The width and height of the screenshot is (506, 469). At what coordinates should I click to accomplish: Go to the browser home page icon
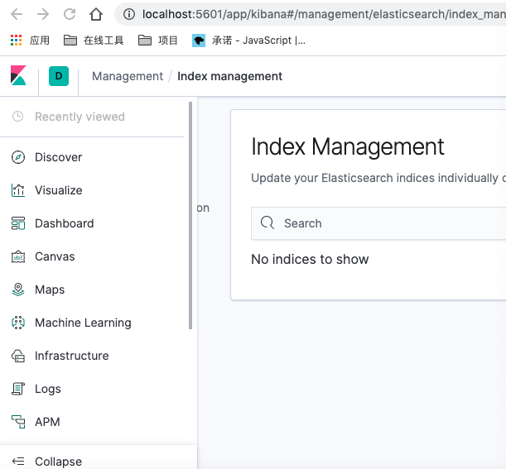pyautogui.click(x=96, y=14)
